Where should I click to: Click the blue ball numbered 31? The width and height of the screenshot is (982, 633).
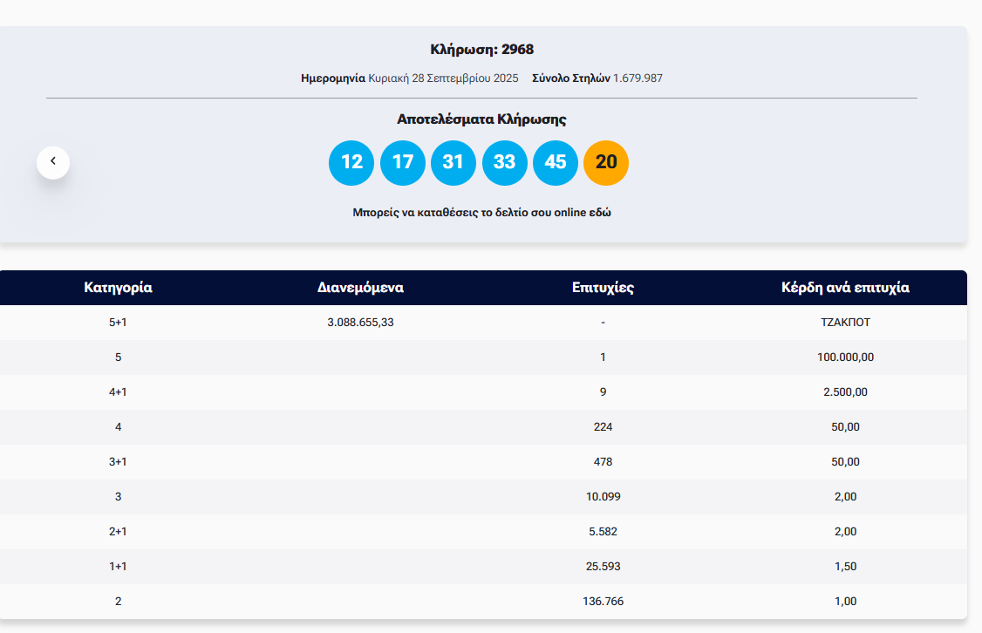click(x=453, y=163)
